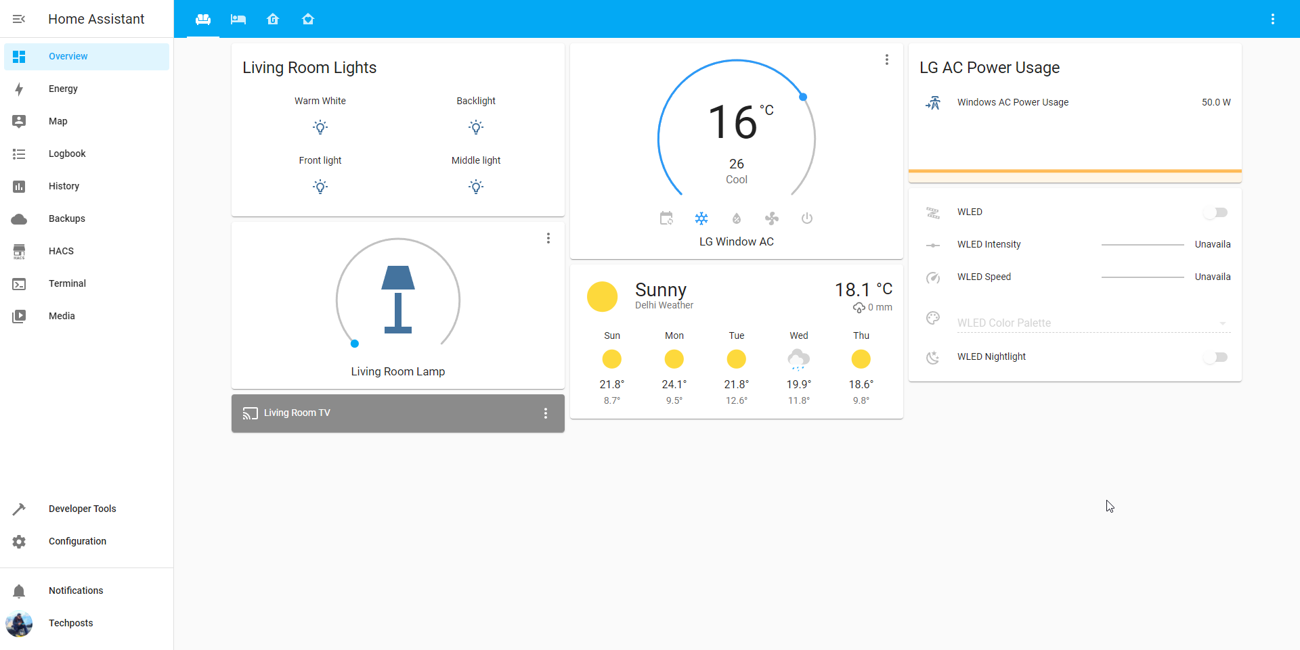Toggle the Warm White light bulb icon
The image size is (1300, 650).
[320, 127]
